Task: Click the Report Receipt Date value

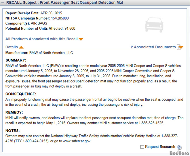Action: (51, 13)
